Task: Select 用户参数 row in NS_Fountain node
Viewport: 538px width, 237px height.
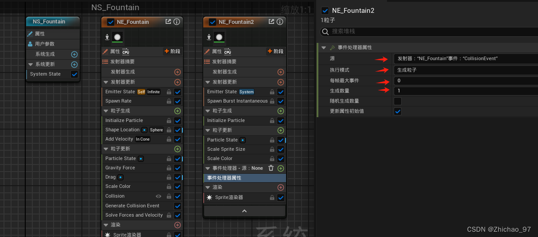Action: [53, 44]
